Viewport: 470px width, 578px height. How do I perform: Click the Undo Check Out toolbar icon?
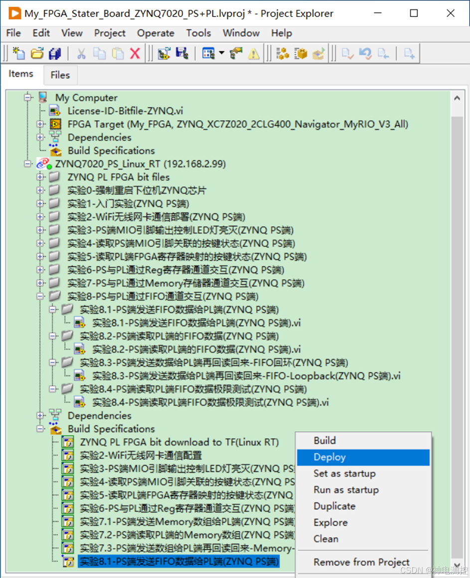tap(365, 53)
